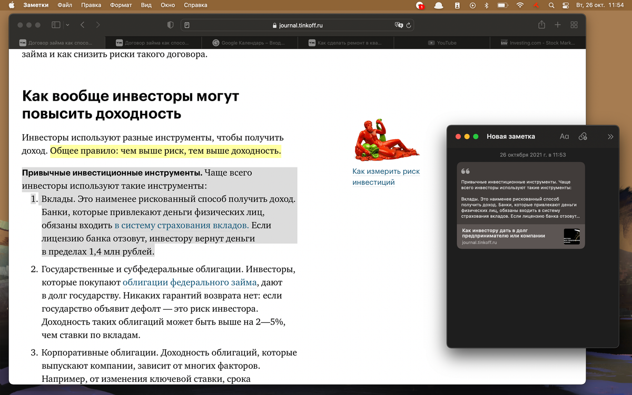Open link 'облигации федерального займа'

pos(190,283)
